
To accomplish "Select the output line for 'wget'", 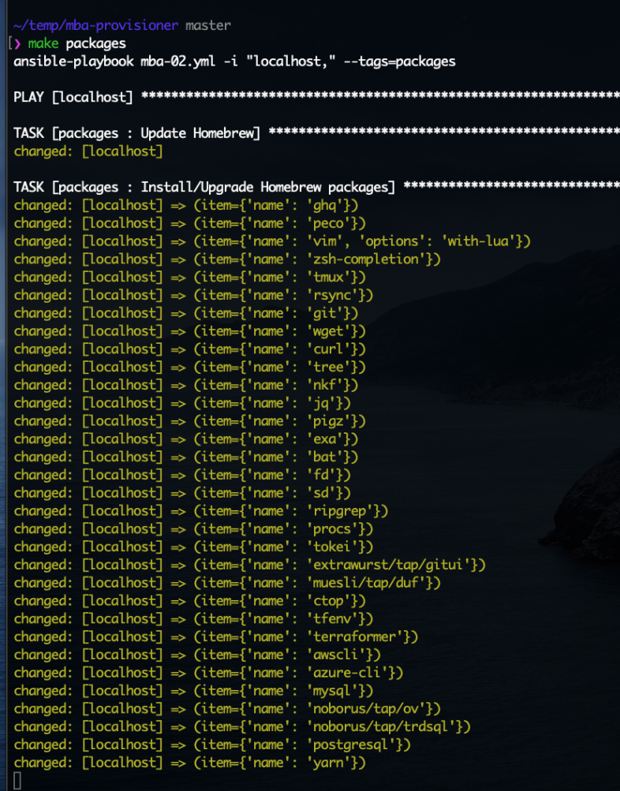I will [x=189, y=331].
